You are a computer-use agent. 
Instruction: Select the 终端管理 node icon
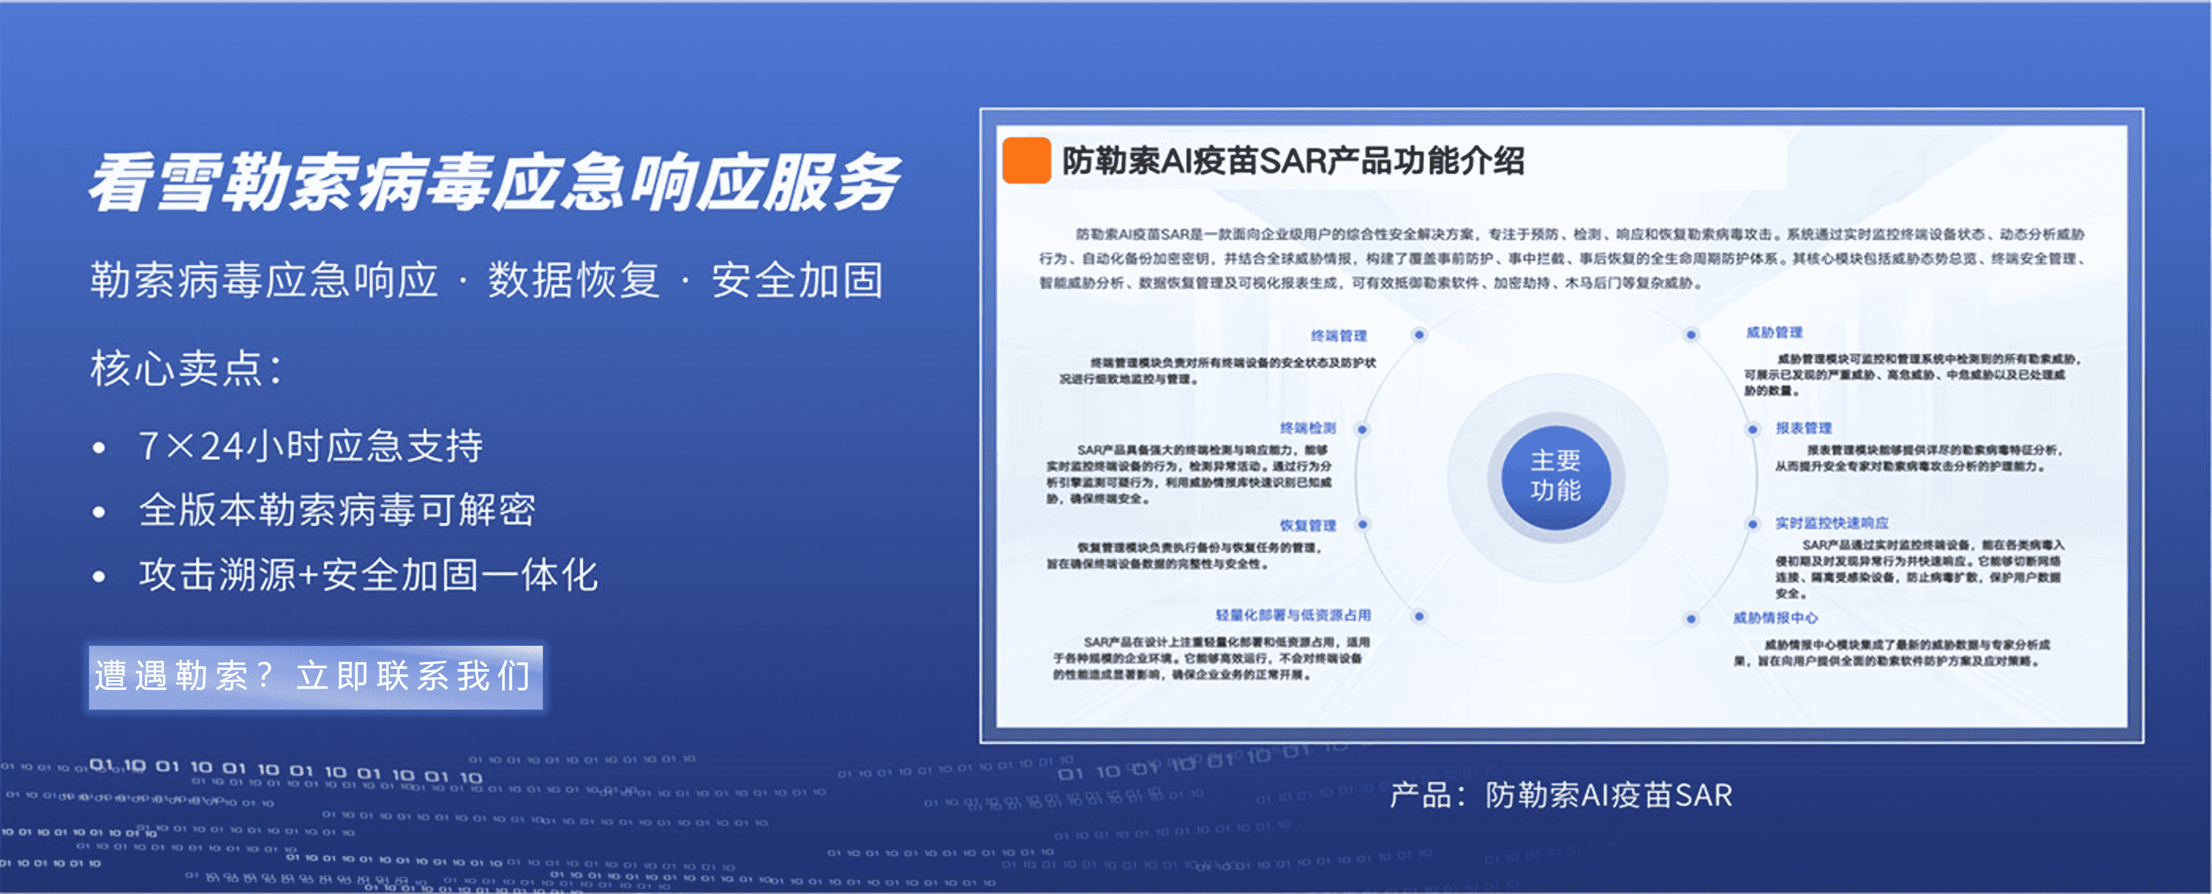pyautogui.click(x=1419, y=336)
